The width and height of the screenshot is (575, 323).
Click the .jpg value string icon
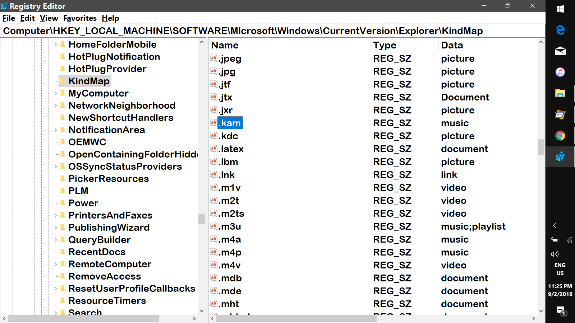coord(214,71)
